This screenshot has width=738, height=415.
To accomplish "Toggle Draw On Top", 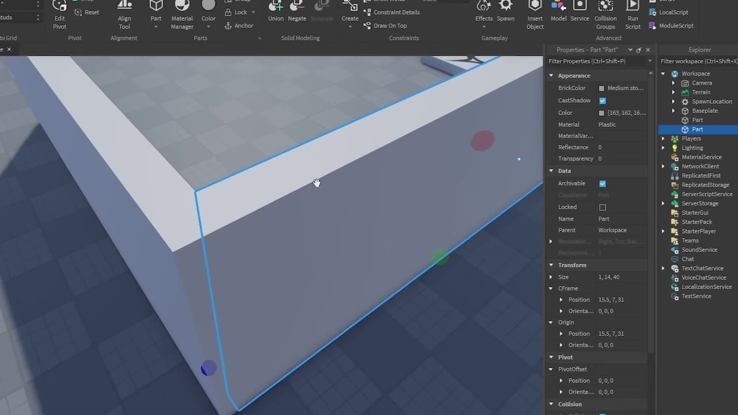I will pos(385,26).
